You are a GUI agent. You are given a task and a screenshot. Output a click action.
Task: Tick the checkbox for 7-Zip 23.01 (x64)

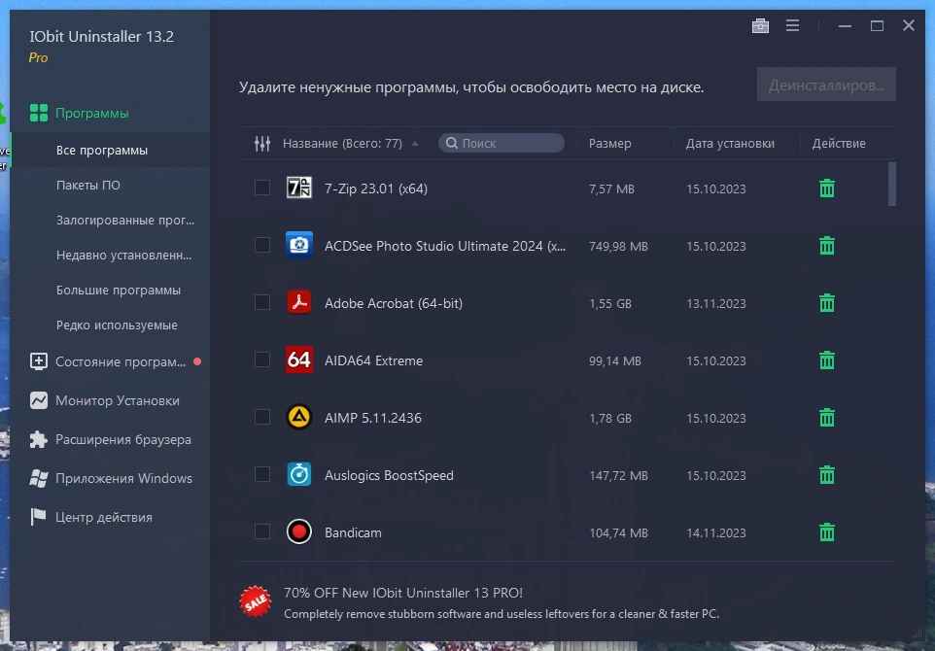pos(262,188)
